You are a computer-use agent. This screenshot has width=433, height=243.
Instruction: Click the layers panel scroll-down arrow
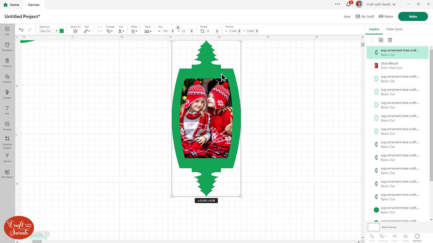431,220
